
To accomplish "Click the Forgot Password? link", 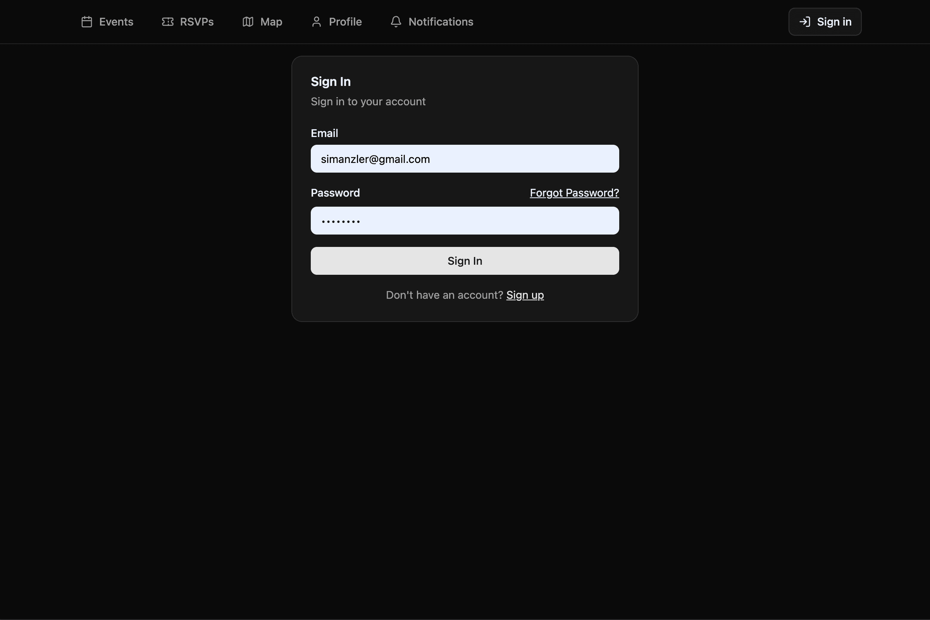I will click(x=574, y=193).
